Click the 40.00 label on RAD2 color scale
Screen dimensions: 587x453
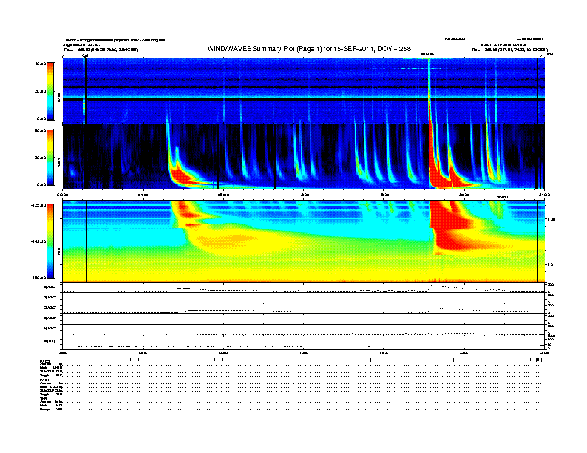coord(40,64)
